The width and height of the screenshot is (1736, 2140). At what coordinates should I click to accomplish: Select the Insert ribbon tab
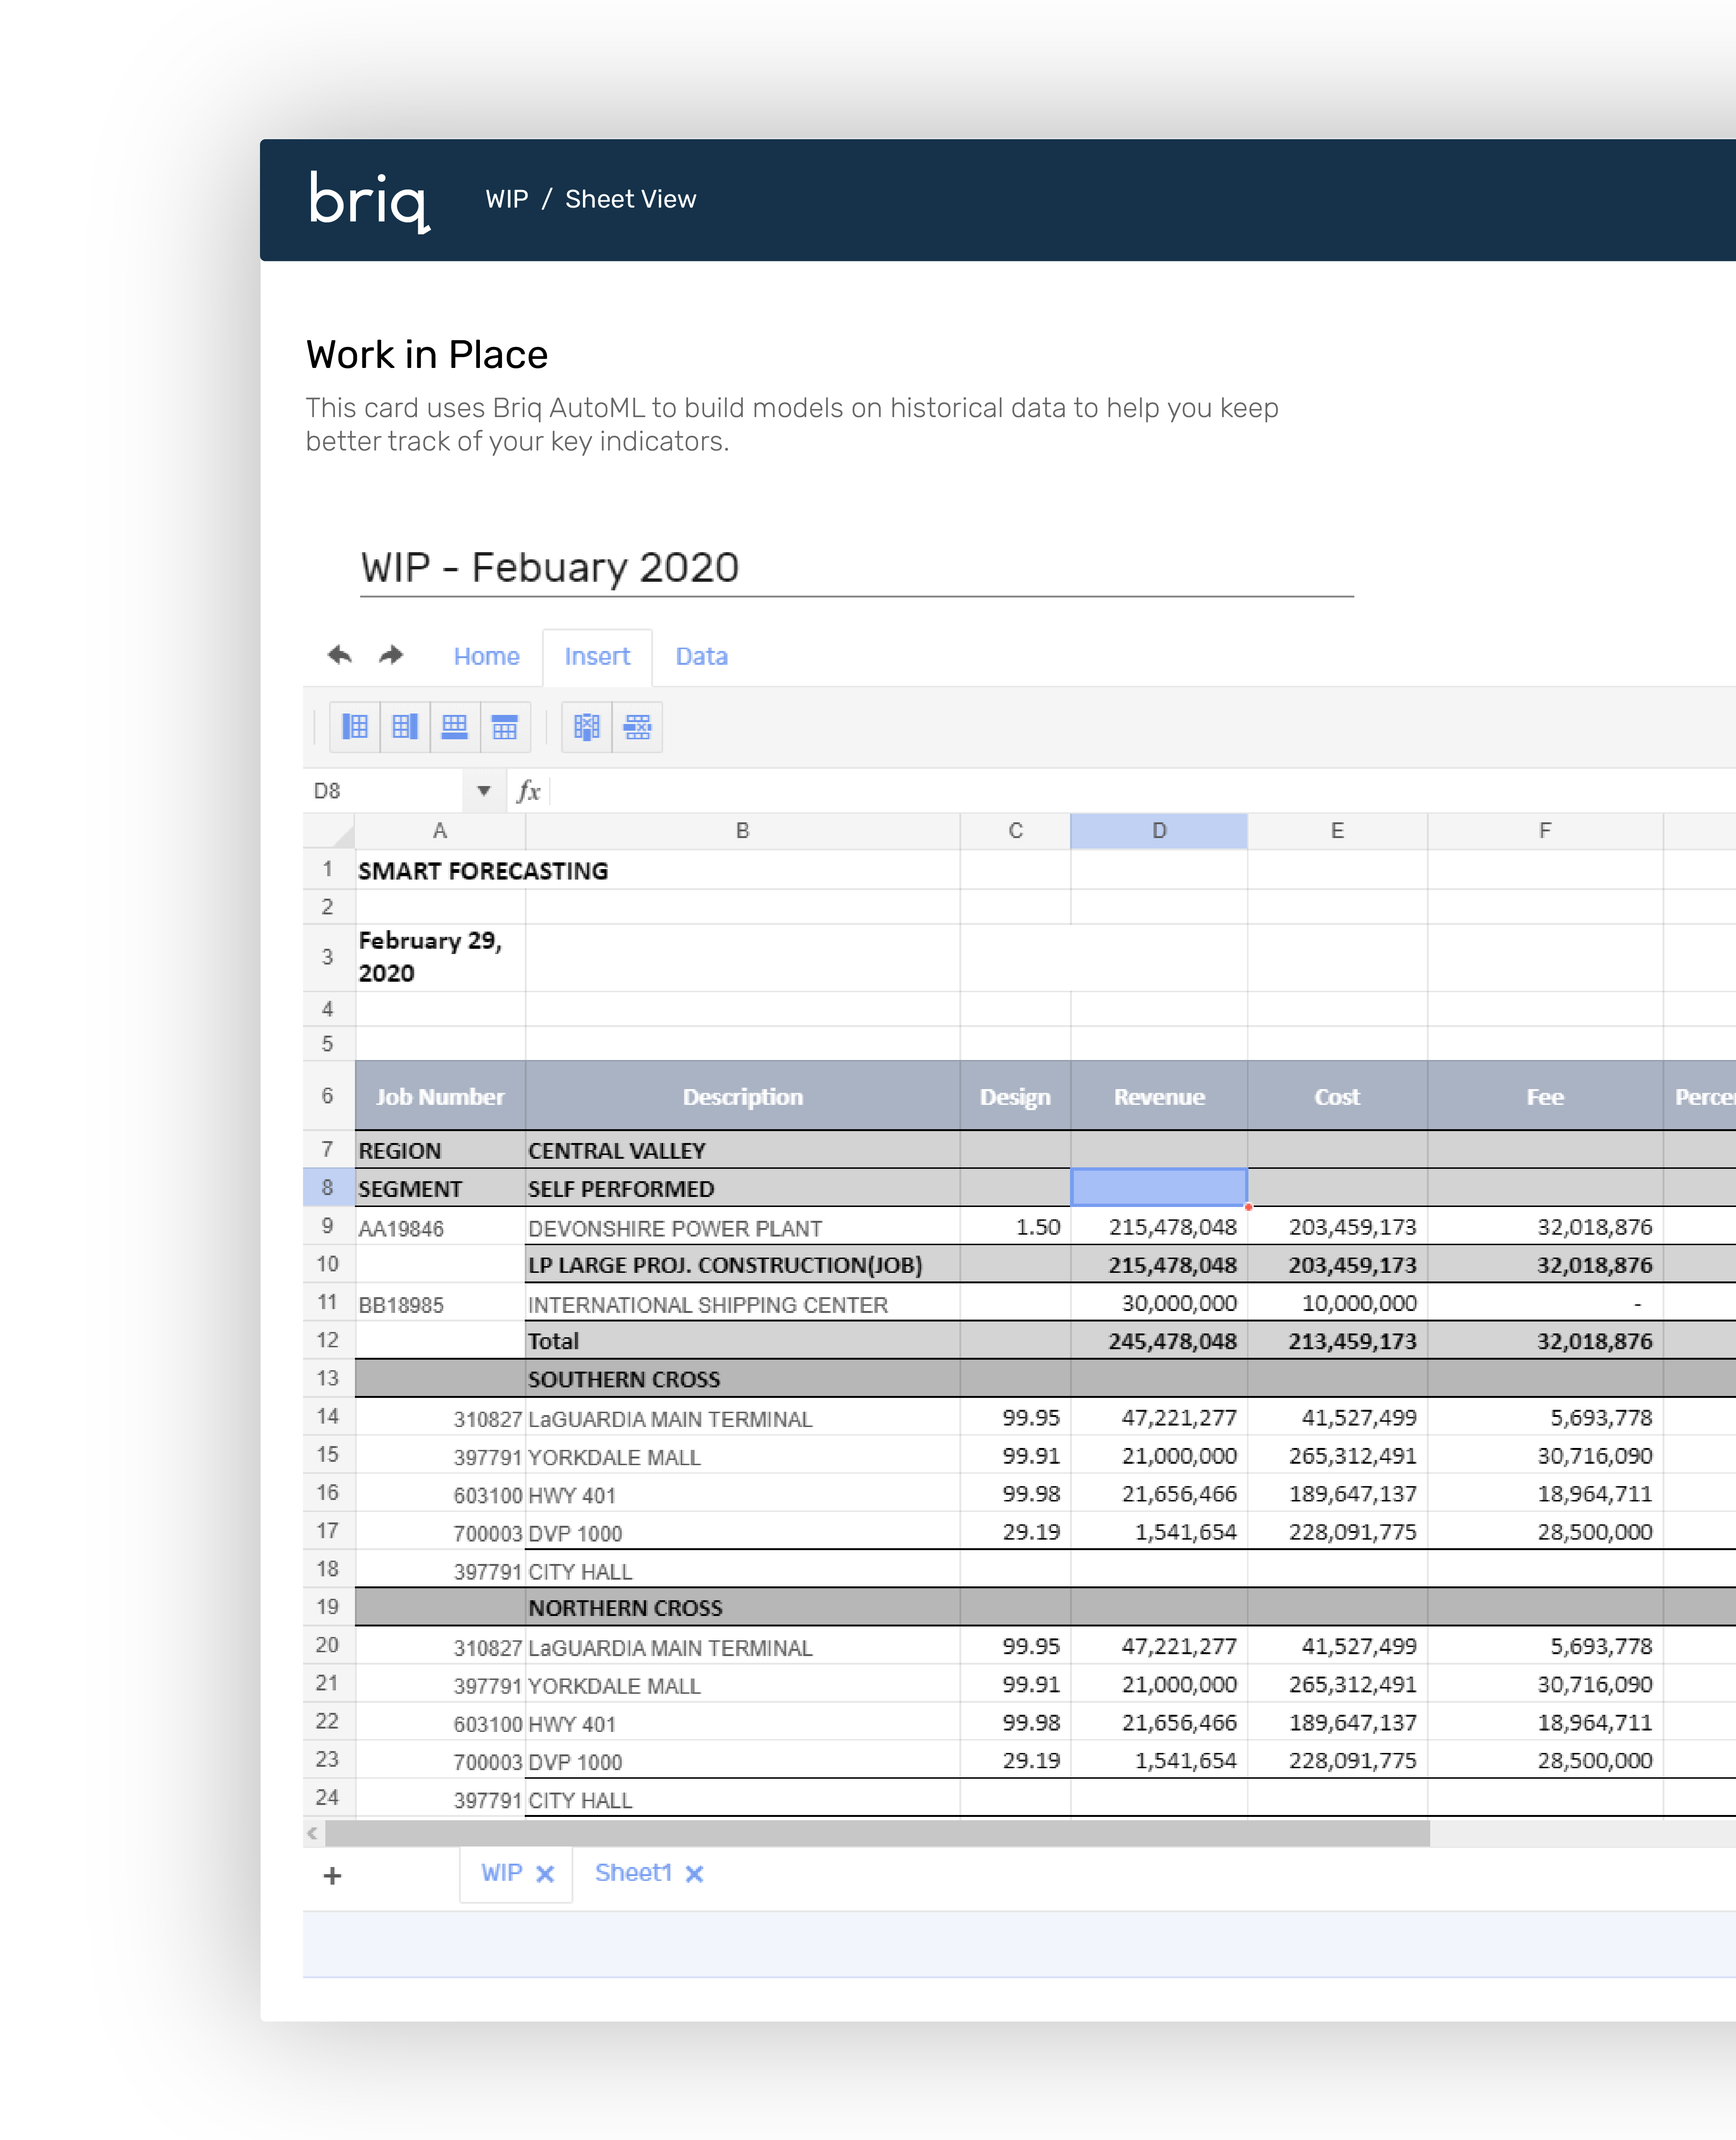pyautogui.click(x=598, y=656)
